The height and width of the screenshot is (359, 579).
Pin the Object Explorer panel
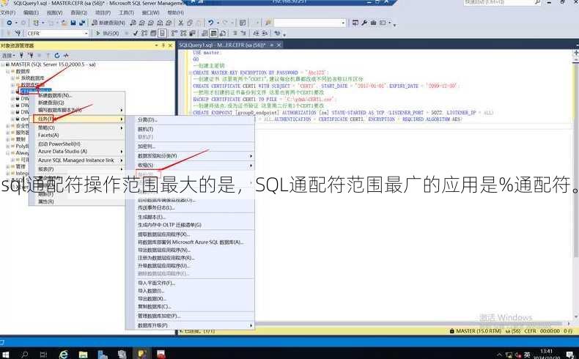[163, 45]
